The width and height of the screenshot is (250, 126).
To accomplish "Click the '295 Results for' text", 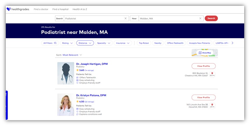I will (x=48, y=27).
